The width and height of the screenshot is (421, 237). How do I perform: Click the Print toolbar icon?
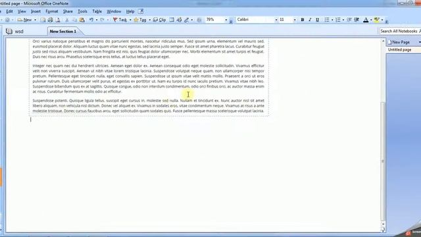50,20
